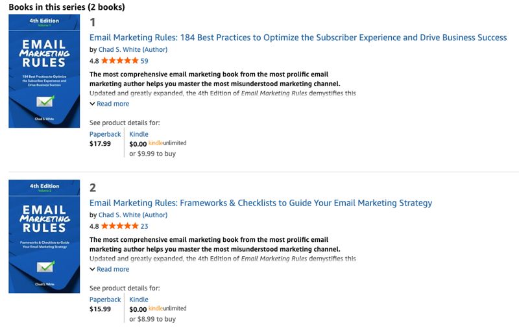Image resolution: width=519 pixels, height=330 pixels.
Task: Click kindleunlimited logo beside book 1 price
Action: [167, 143]
